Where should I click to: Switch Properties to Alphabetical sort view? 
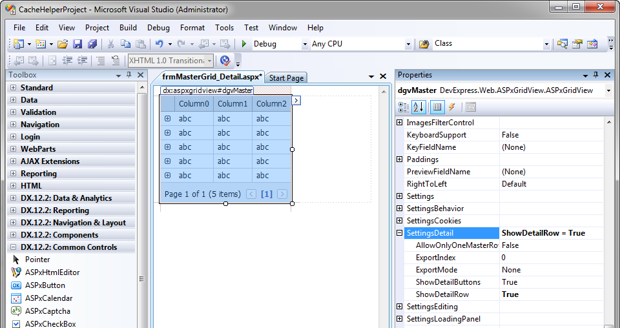(x=418, y=107)
